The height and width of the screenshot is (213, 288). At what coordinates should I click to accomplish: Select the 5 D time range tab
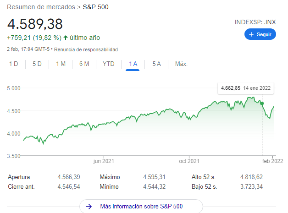37,64
